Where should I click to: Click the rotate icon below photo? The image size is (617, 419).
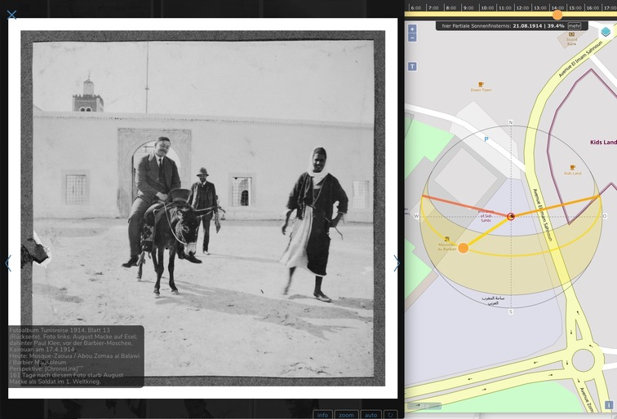[x=390, y=415]
